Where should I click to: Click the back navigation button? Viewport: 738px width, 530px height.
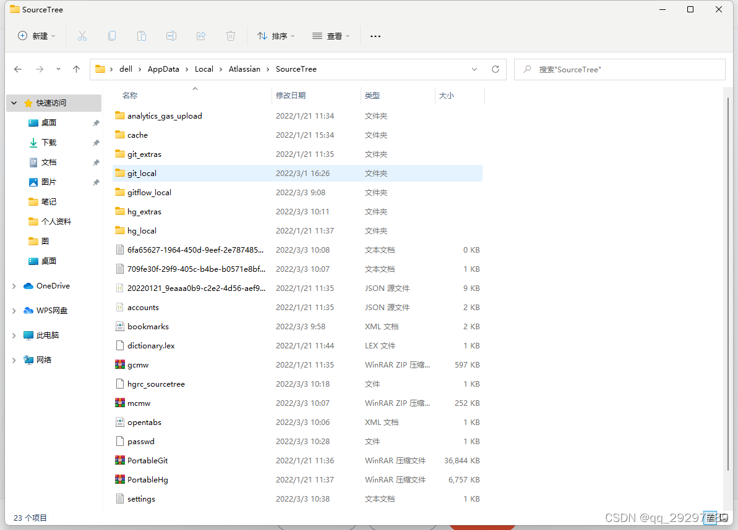point(18,69)
